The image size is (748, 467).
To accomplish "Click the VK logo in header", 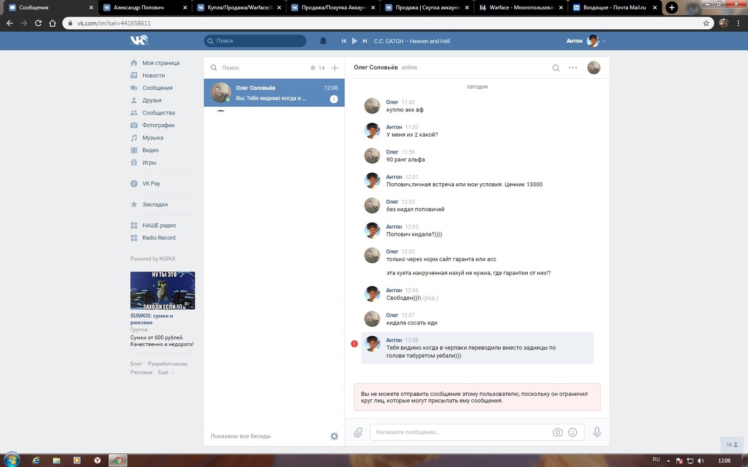I will click(x=139, y=40).
